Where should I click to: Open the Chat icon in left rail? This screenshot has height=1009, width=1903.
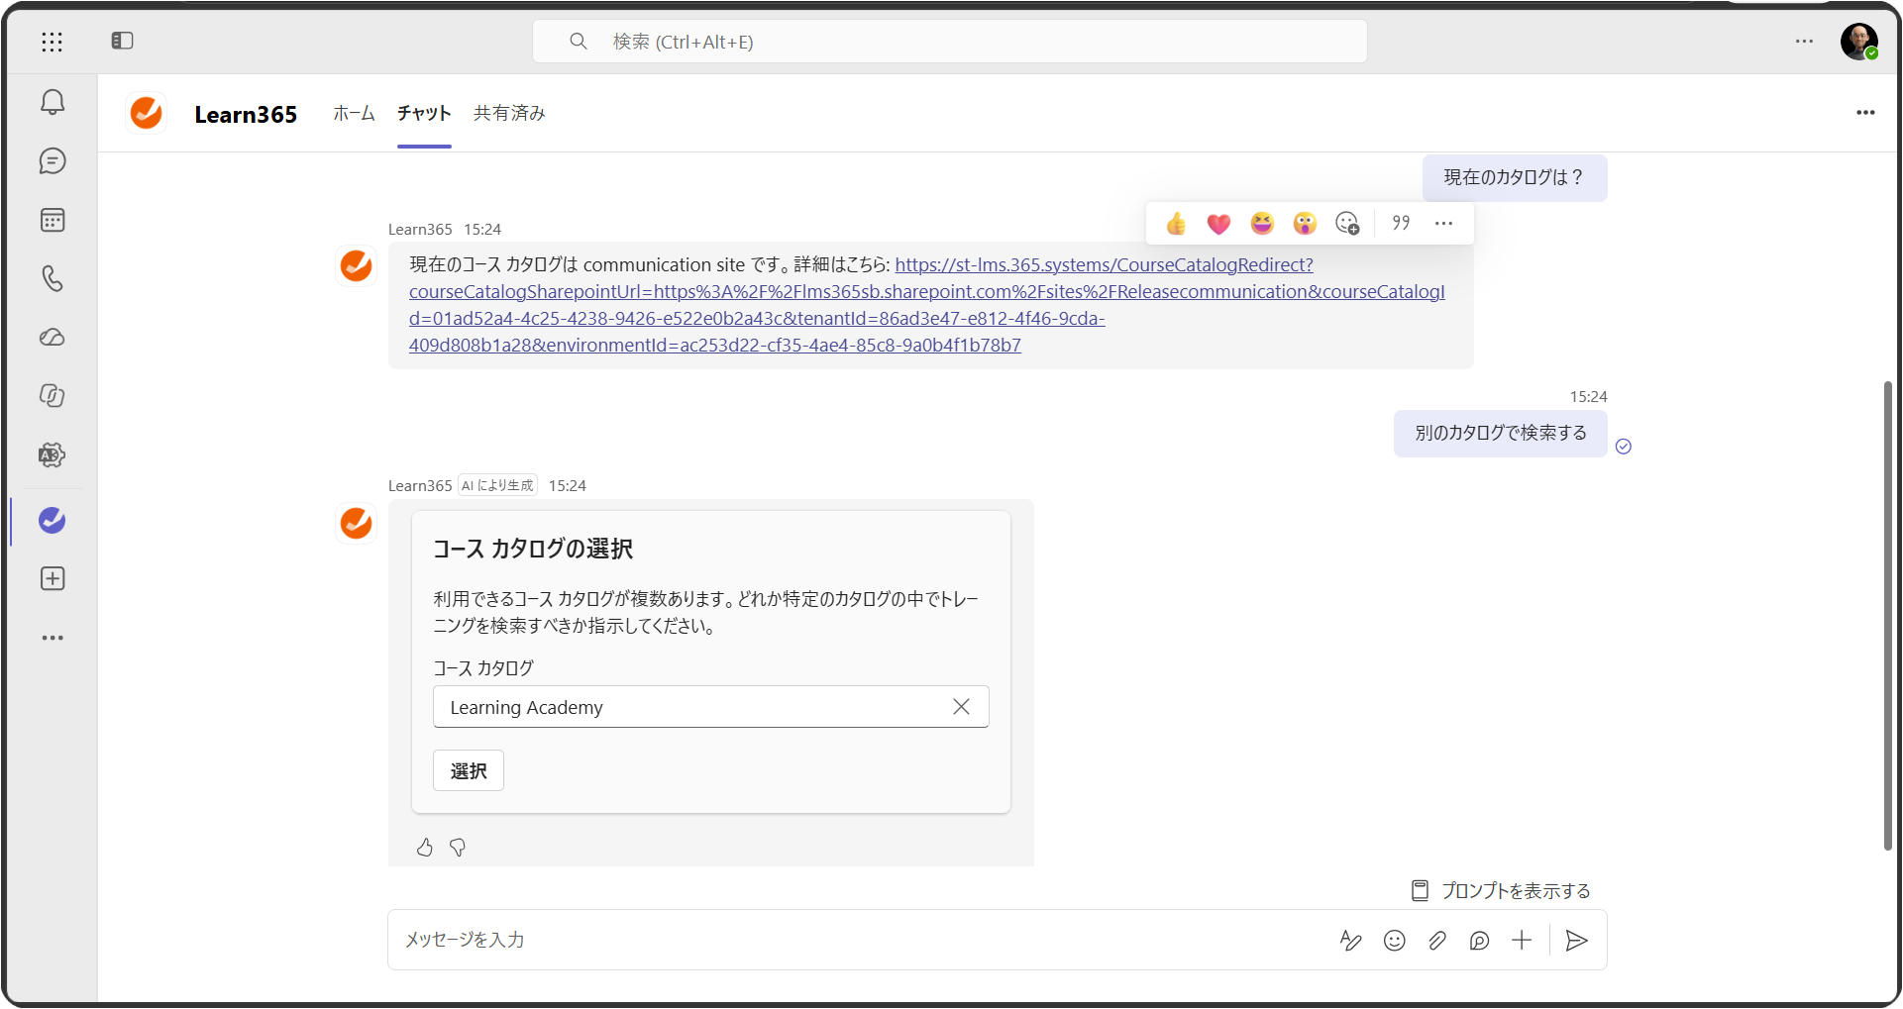(x=53, y=161)
